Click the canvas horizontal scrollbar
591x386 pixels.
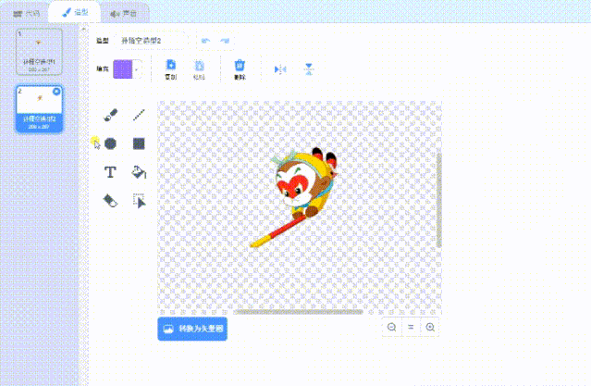coord(298,312)
